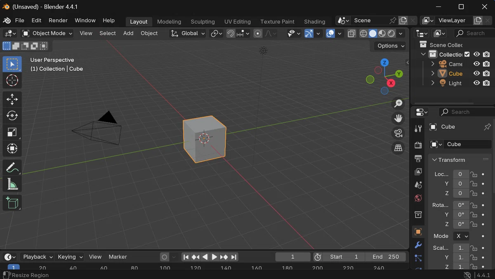Open the Render menu
495x279 pixels.
tap(58, 20)
